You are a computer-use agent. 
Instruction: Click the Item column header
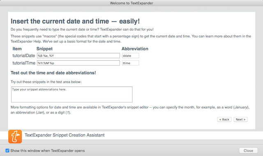click(17, 49)
